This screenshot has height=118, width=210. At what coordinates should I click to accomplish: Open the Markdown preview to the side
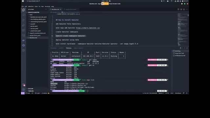click(x=181, y=10)
